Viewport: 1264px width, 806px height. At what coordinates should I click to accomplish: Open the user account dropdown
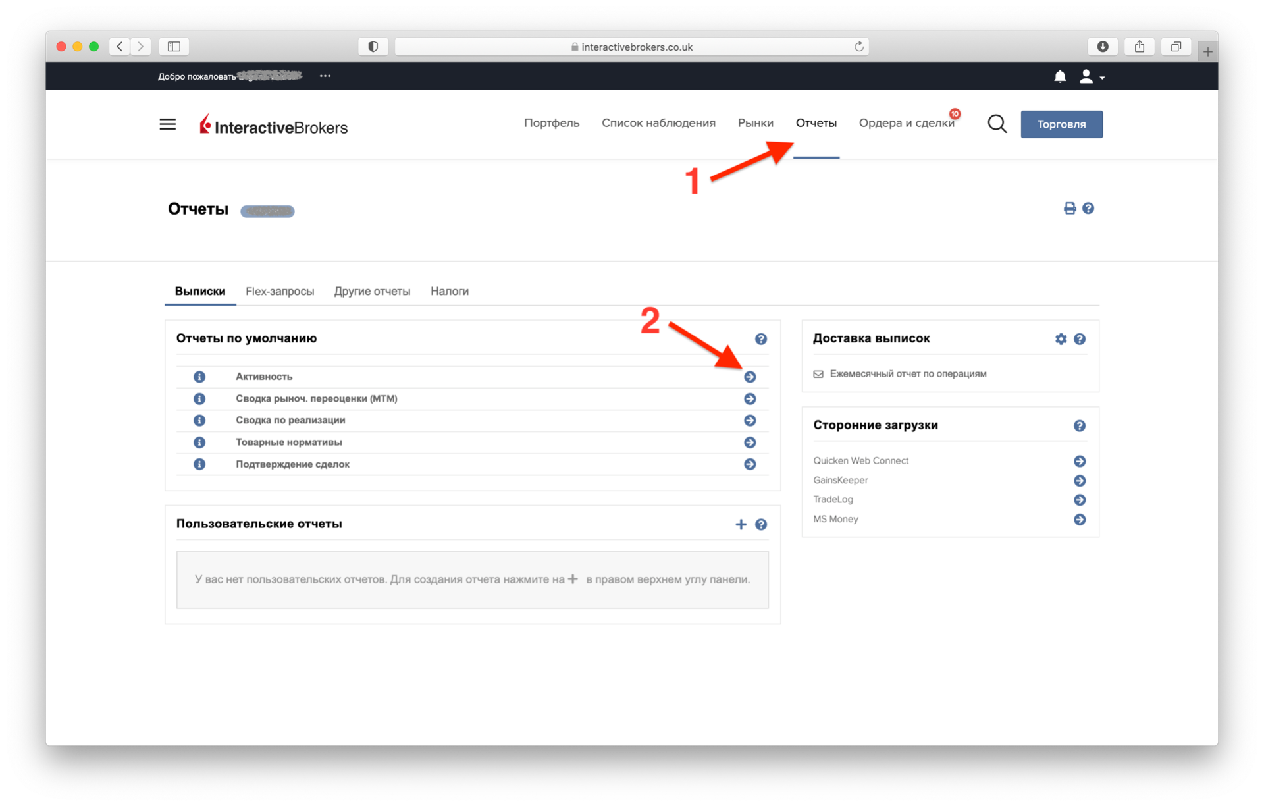click(1091, 77)
